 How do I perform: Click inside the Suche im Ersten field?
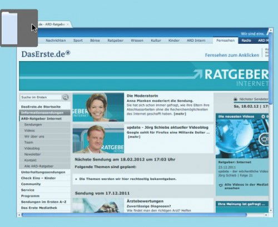point(41,97)
